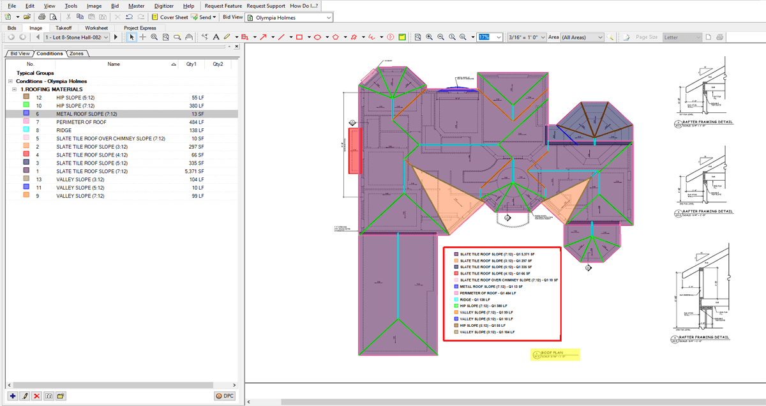
Task: Switch to the Takeoff tab
Action: pos(63,28)
